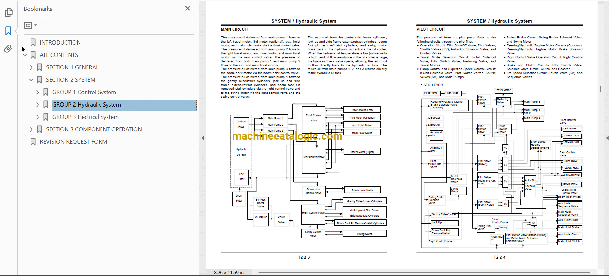
Task: Open the GROUP 1 Control System bookmark
Action: click(84, 92)
